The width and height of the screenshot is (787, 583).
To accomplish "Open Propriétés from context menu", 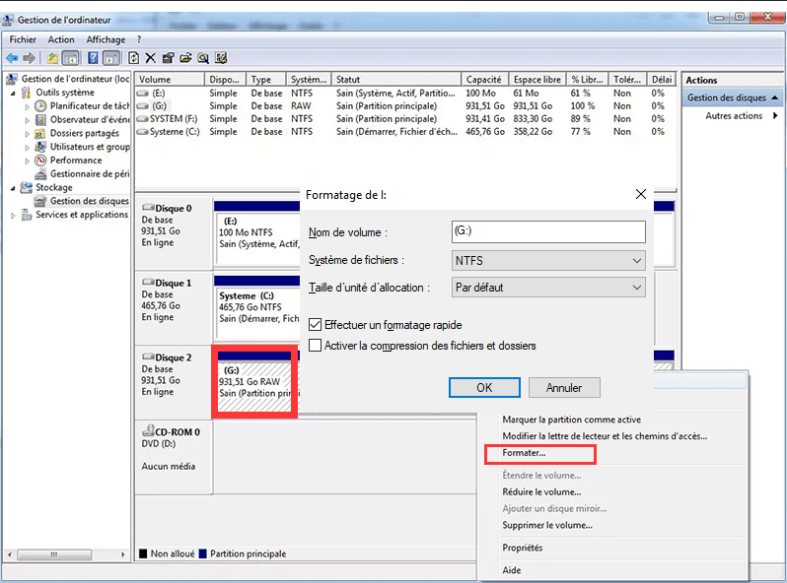I will point(522,548).
